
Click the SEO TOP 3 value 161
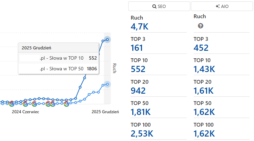point(137,48)
